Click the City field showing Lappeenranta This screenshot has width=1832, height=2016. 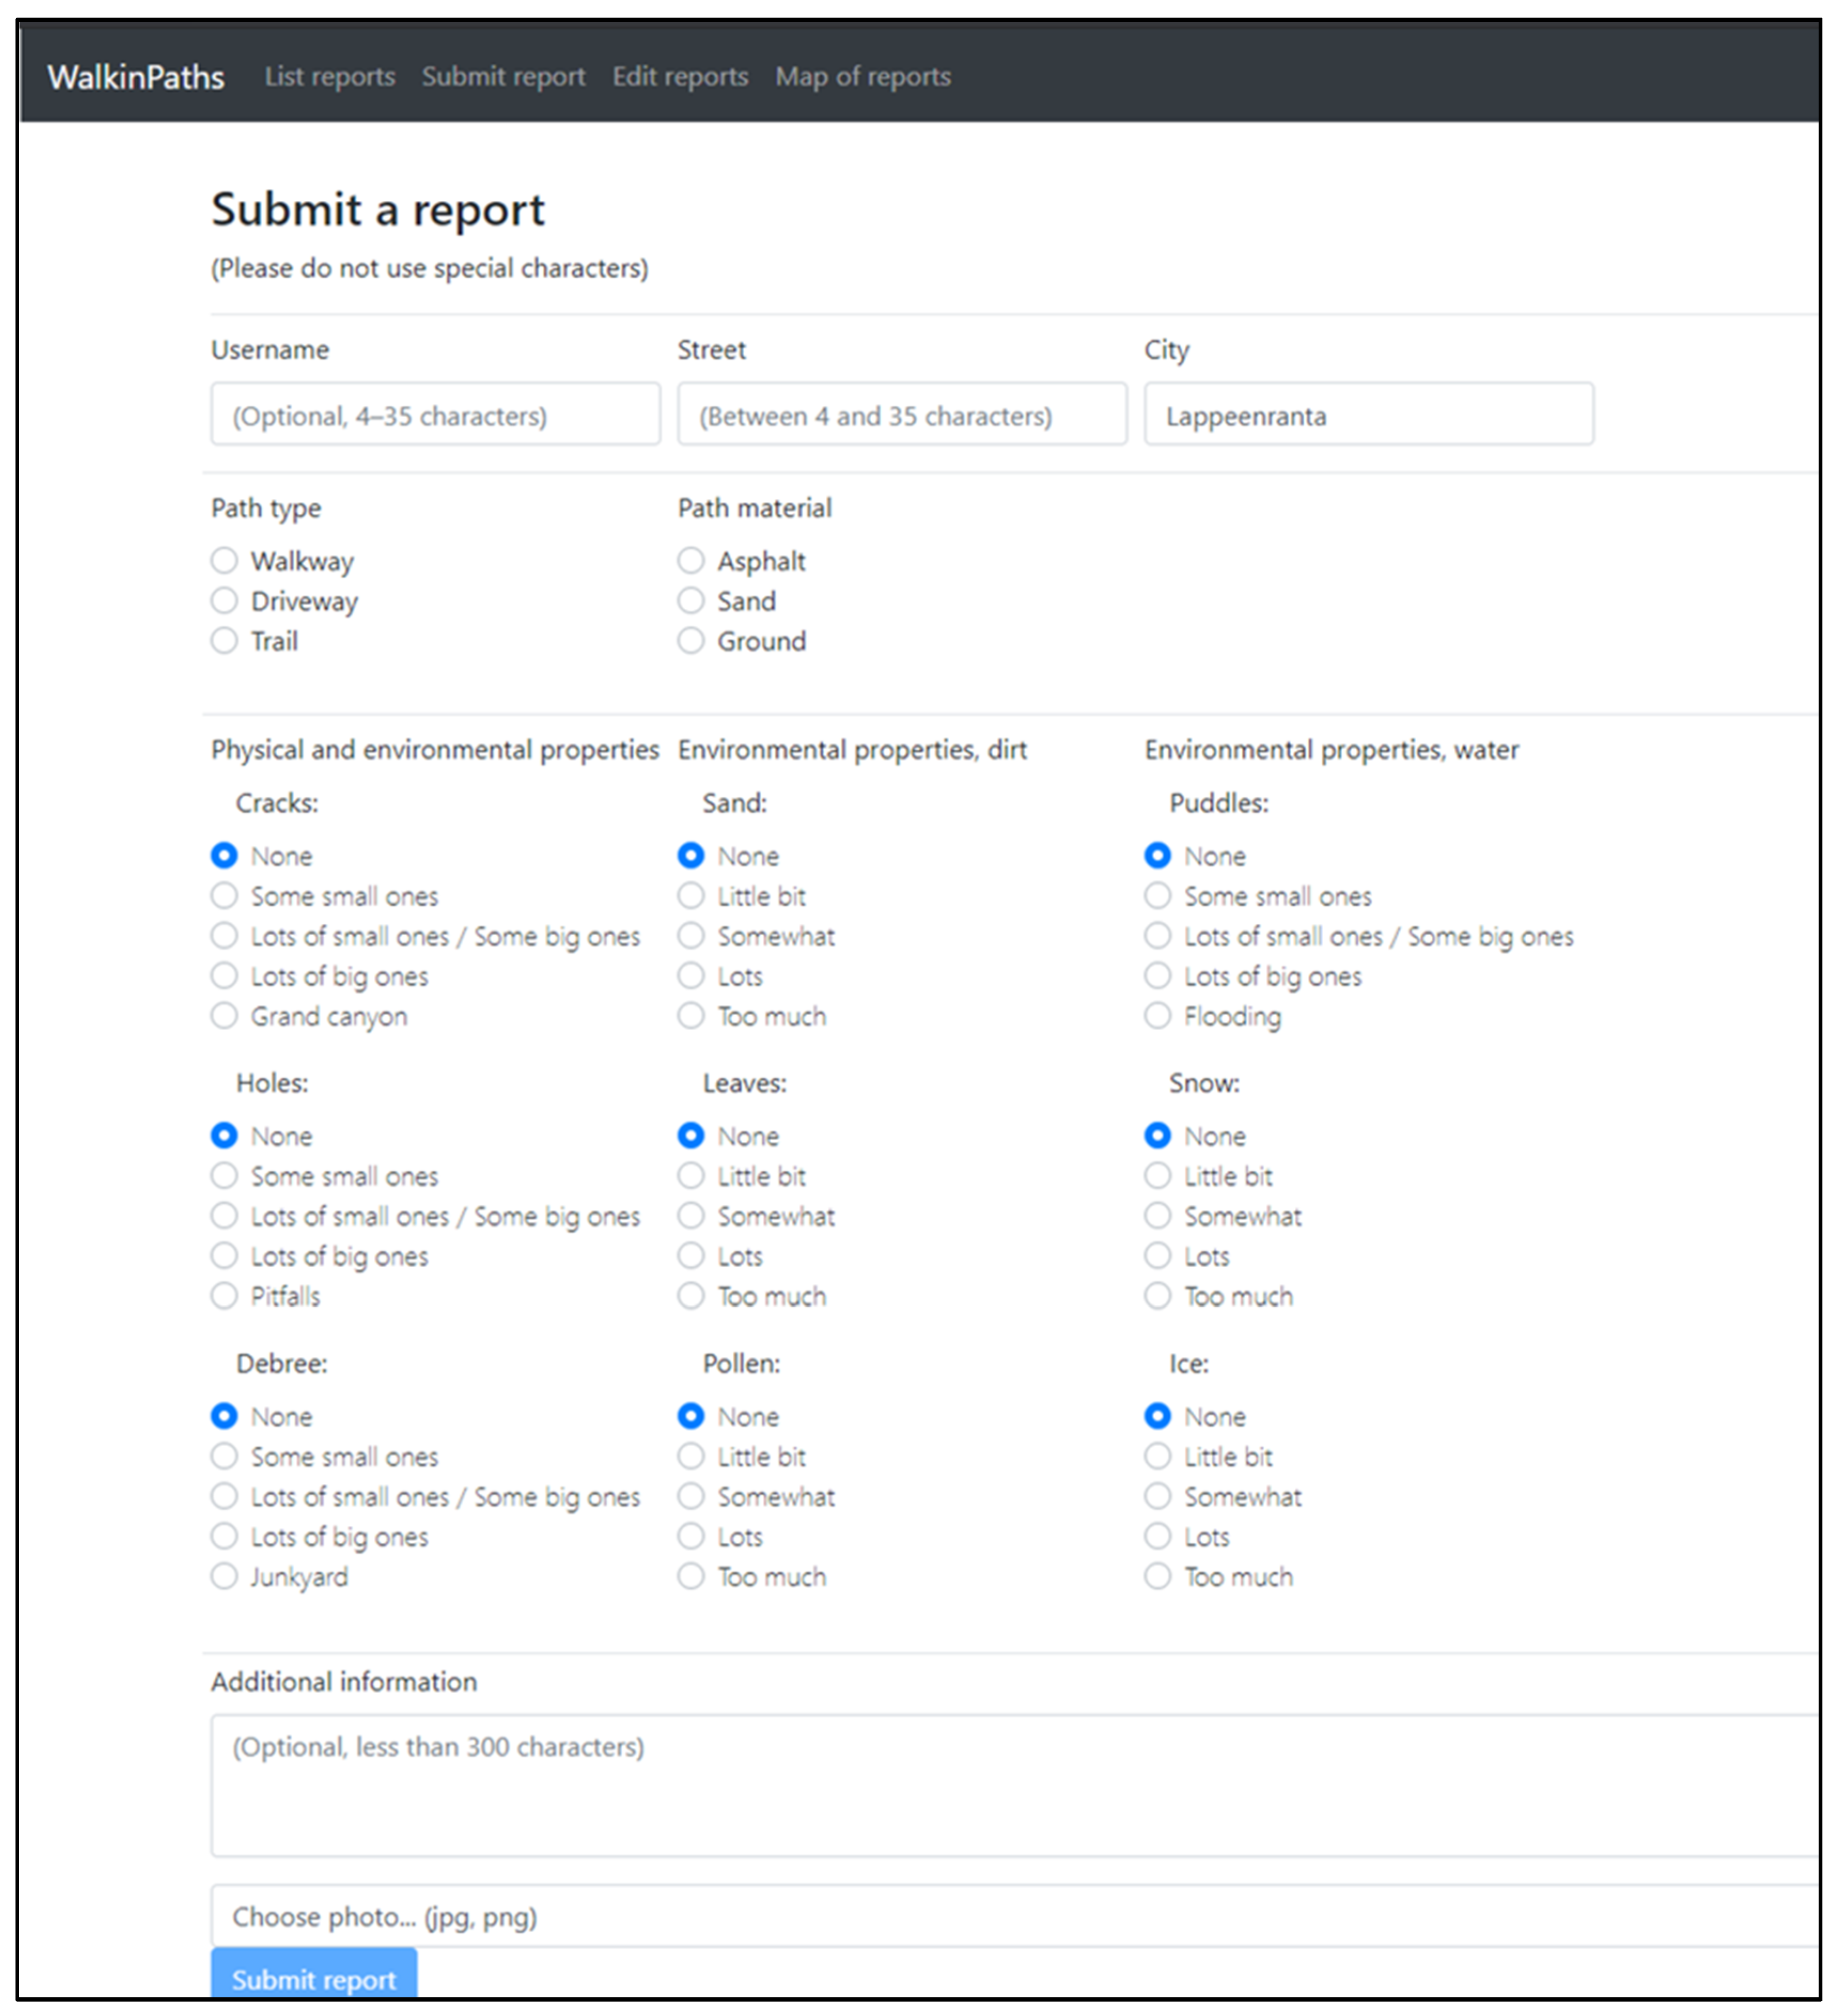(x=1369, y=414)
